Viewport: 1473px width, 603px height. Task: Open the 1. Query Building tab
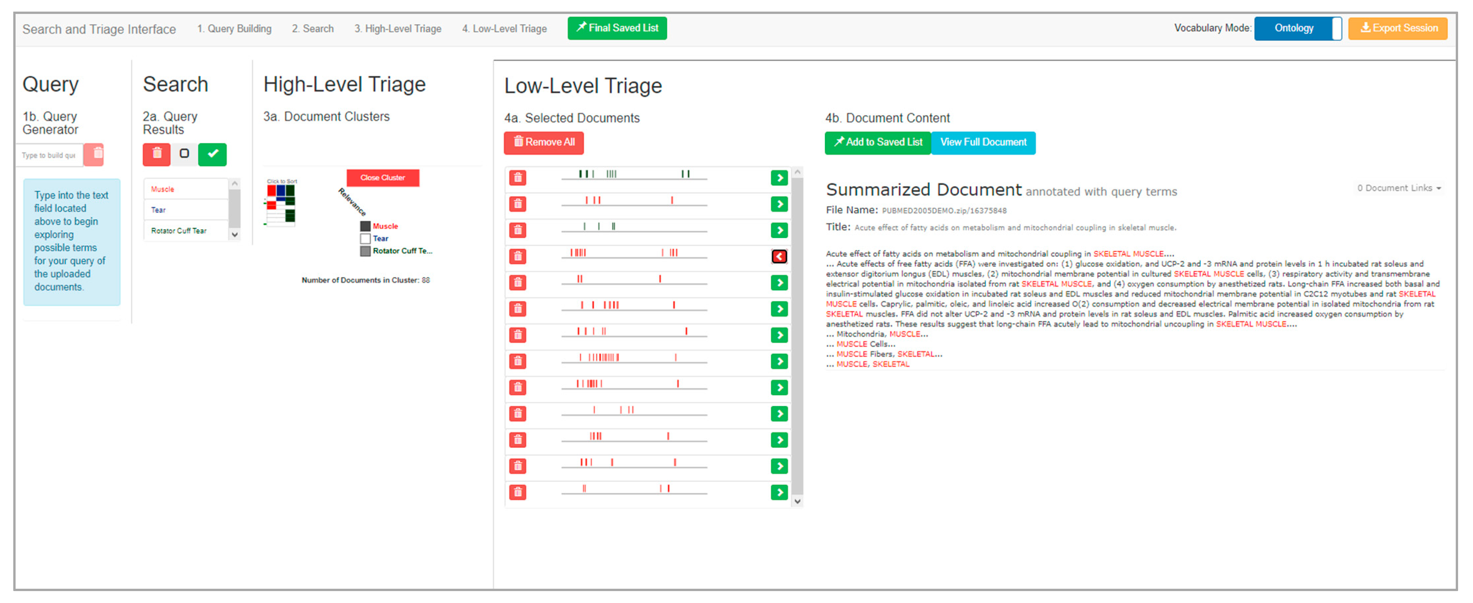coord(234,29)
